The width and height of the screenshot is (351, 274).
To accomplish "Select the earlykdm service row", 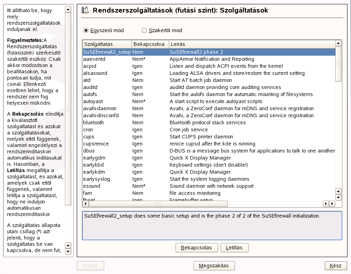I will 209,172.
